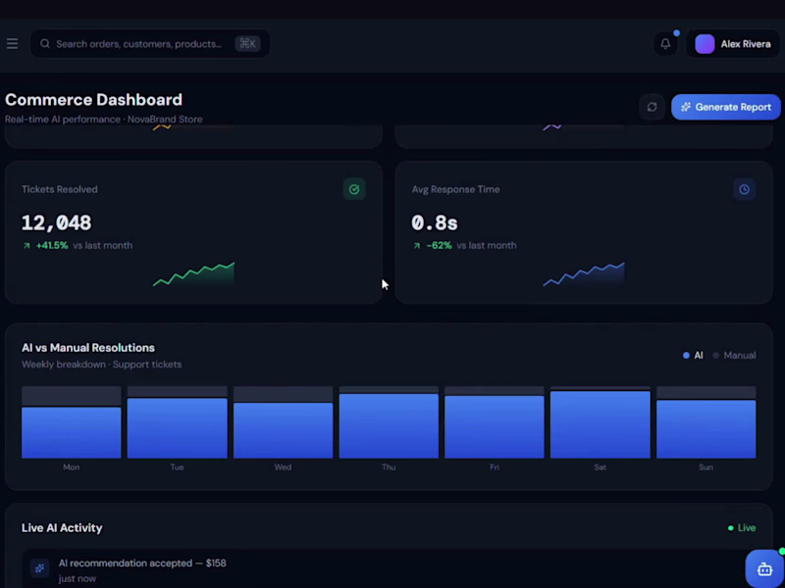Click the Wed AI bar
Viewport: 785px width, 588px height.
click(283, 430)
